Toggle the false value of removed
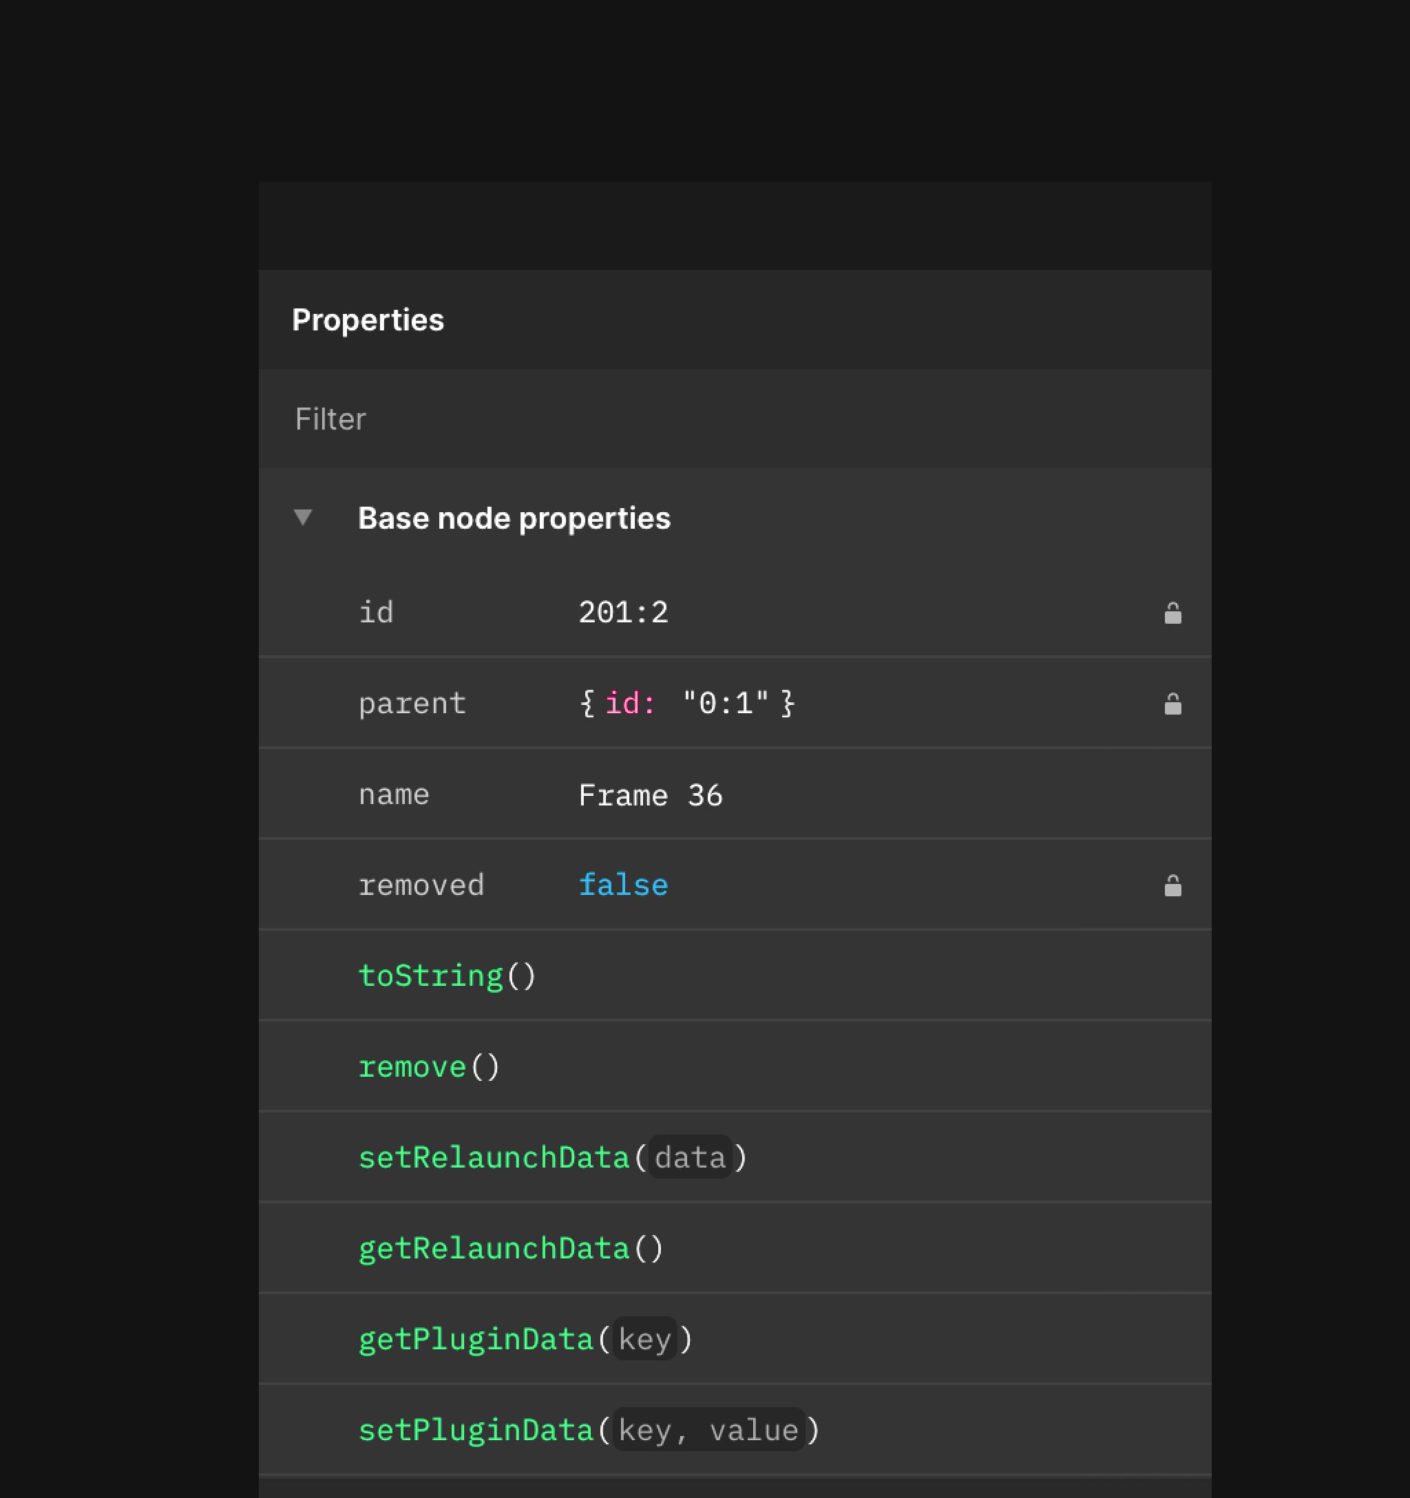 (622, 885)
